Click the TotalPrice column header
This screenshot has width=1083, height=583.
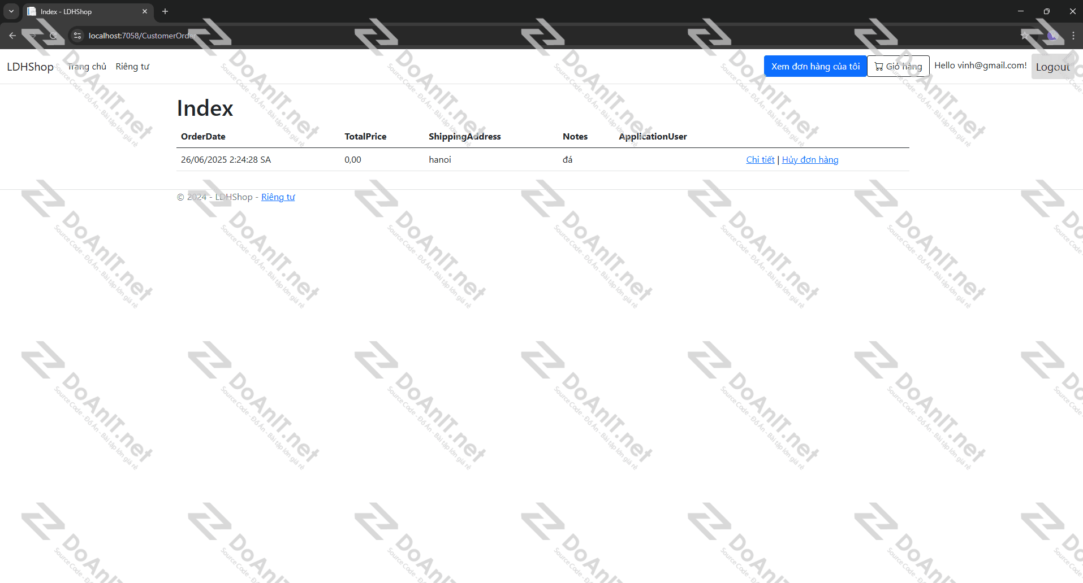point(365,137)
